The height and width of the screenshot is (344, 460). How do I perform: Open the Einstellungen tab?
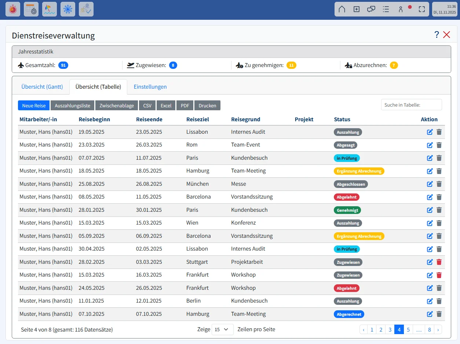click(150, 87)
